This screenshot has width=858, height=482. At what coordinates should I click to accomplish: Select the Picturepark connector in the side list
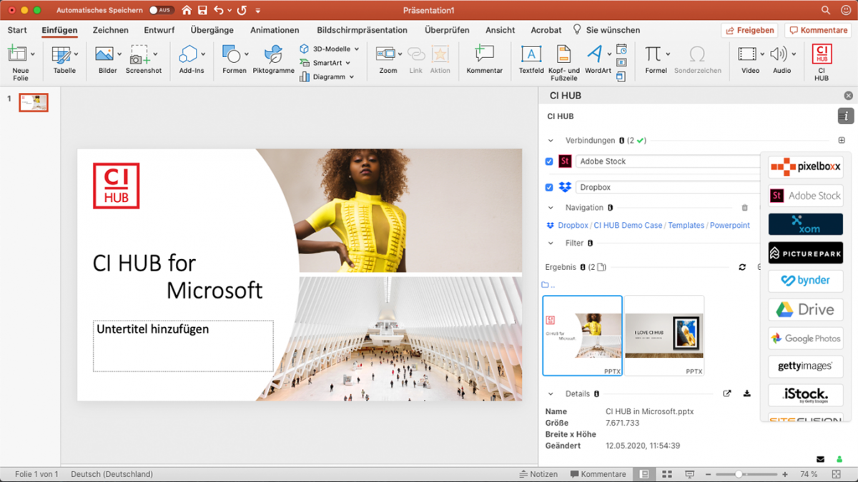click(x=805, y=252)
